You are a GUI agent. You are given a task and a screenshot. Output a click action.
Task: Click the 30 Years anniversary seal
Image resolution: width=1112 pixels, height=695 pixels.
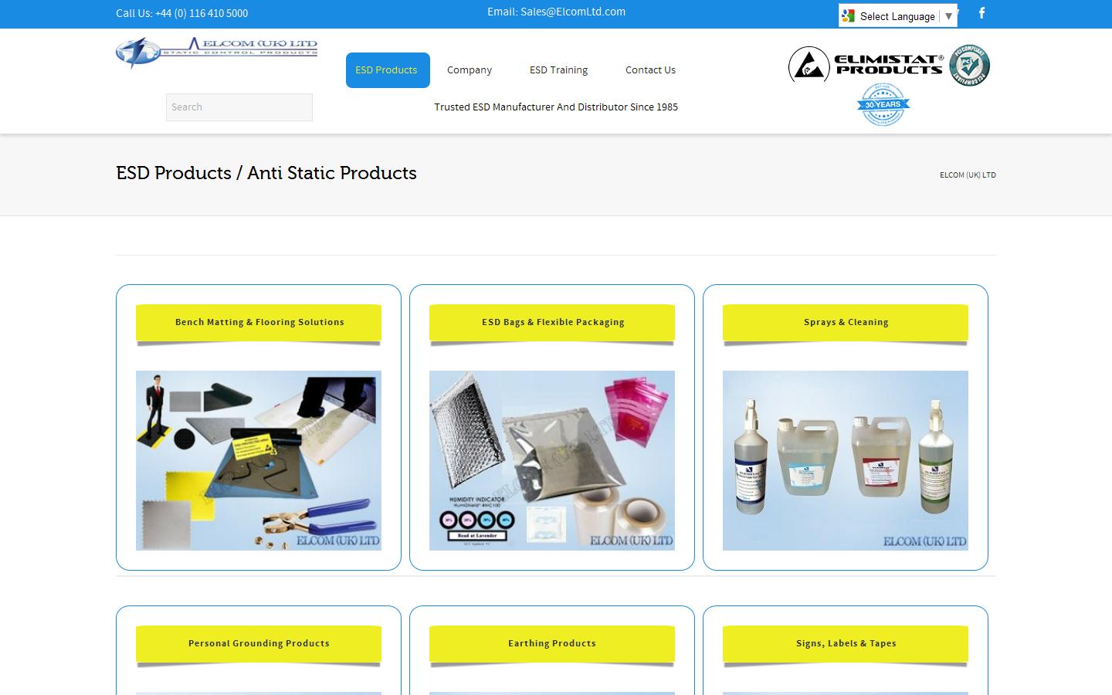[883, 104]
